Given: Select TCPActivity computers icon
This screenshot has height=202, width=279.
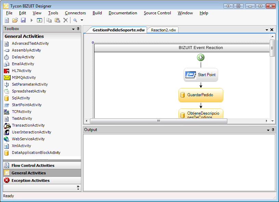Looking at the screenshot, I should (x=6, y=112).
